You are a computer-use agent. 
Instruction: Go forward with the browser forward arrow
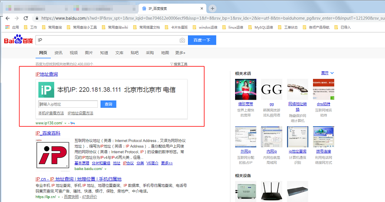[16, 18]
